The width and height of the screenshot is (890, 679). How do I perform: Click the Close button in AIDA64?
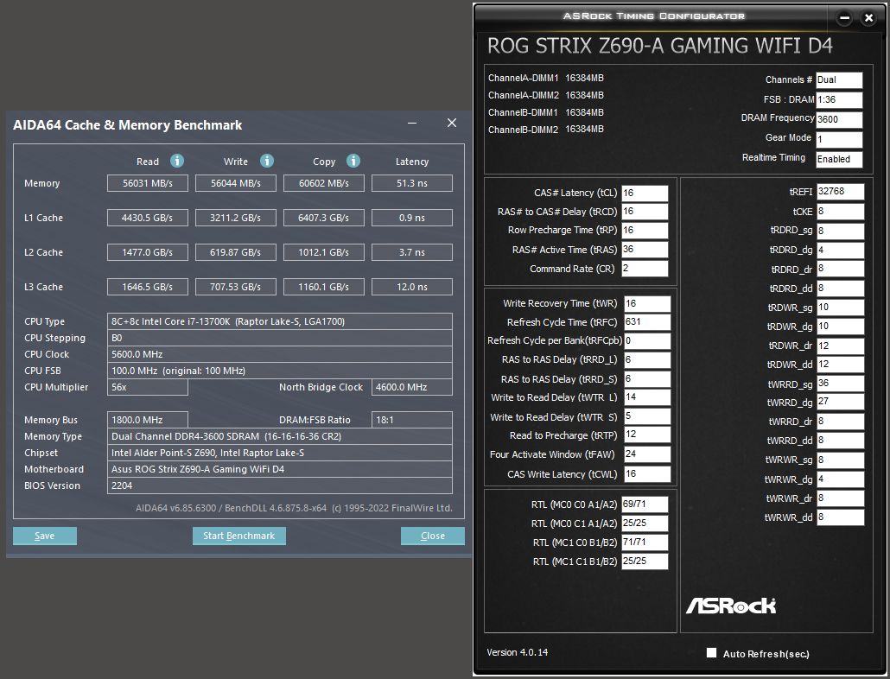(433, 536)
